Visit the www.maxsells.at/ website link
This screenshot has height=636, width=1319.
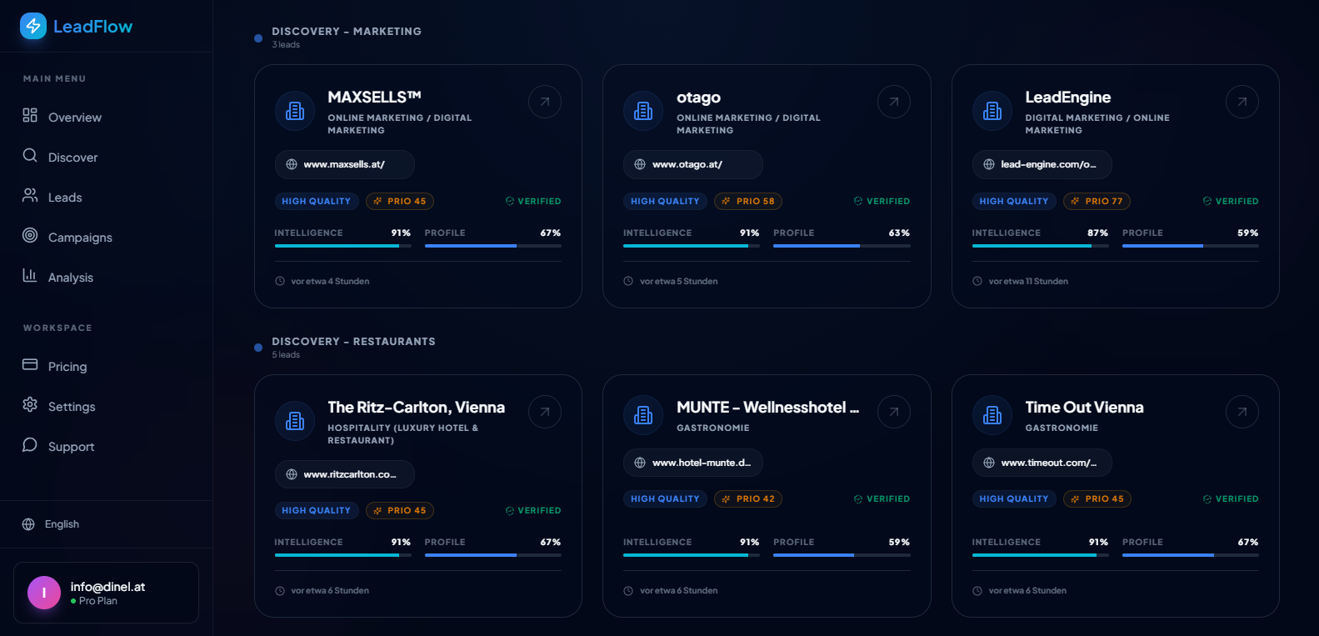(x=344, y=165)
